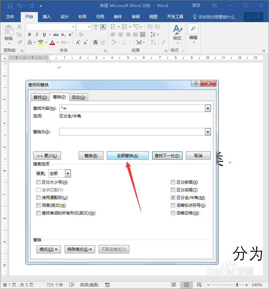Click the 查找下一处(F) button
This screenshot has height=289, width=269.
click(x=167, y=156)
